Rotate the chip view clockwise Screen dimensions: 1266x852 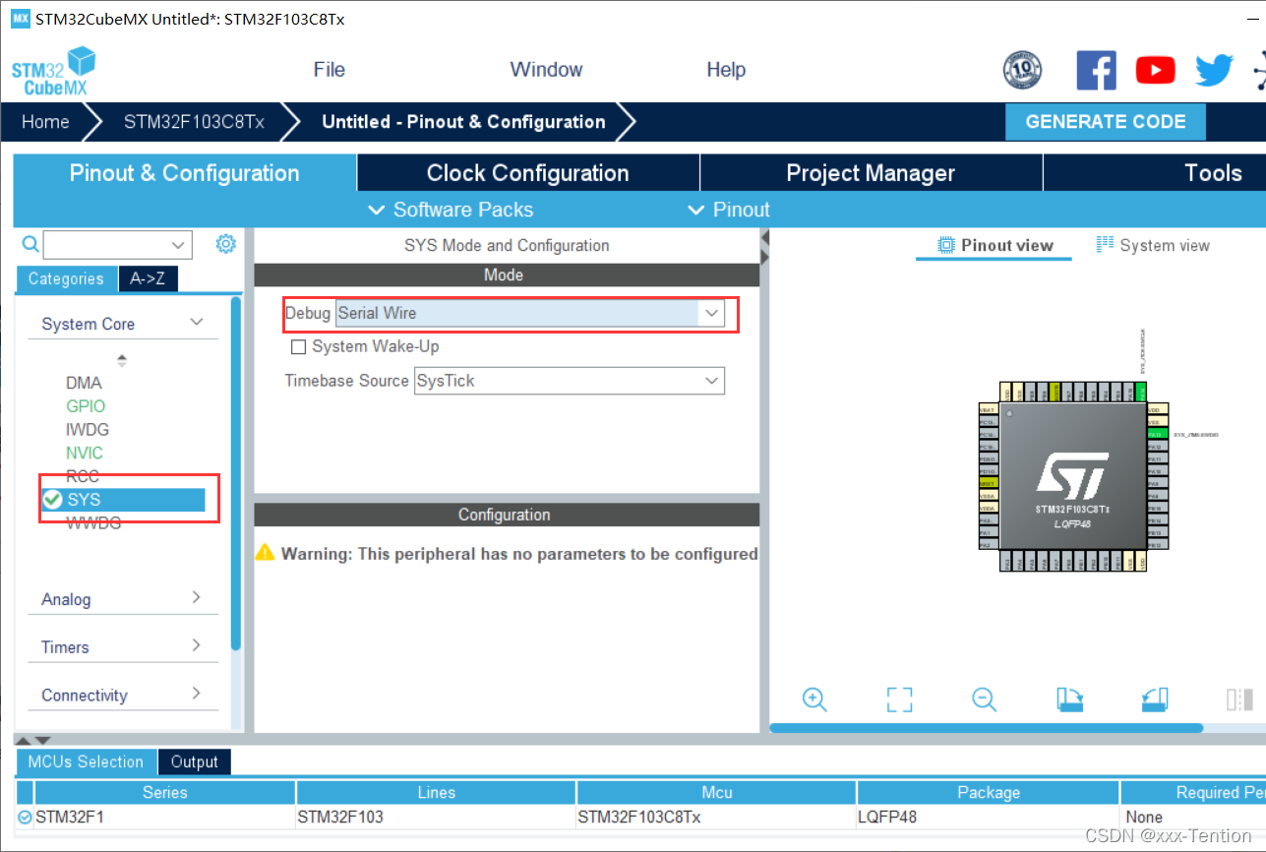pyautogui.click(x=1069, y=700)
